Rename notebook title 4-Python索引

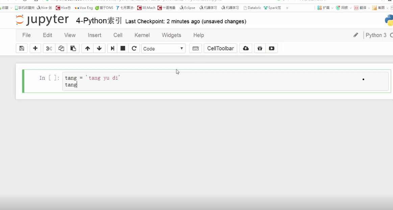click(99, 21)
